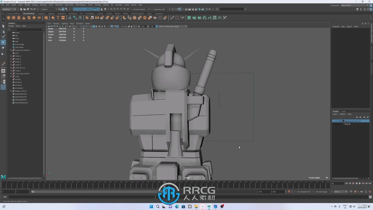The width and height of the screenshot is (373, 210).
Task: Expand head_and_helmet_G in Outliner
Action: [11, 50]
